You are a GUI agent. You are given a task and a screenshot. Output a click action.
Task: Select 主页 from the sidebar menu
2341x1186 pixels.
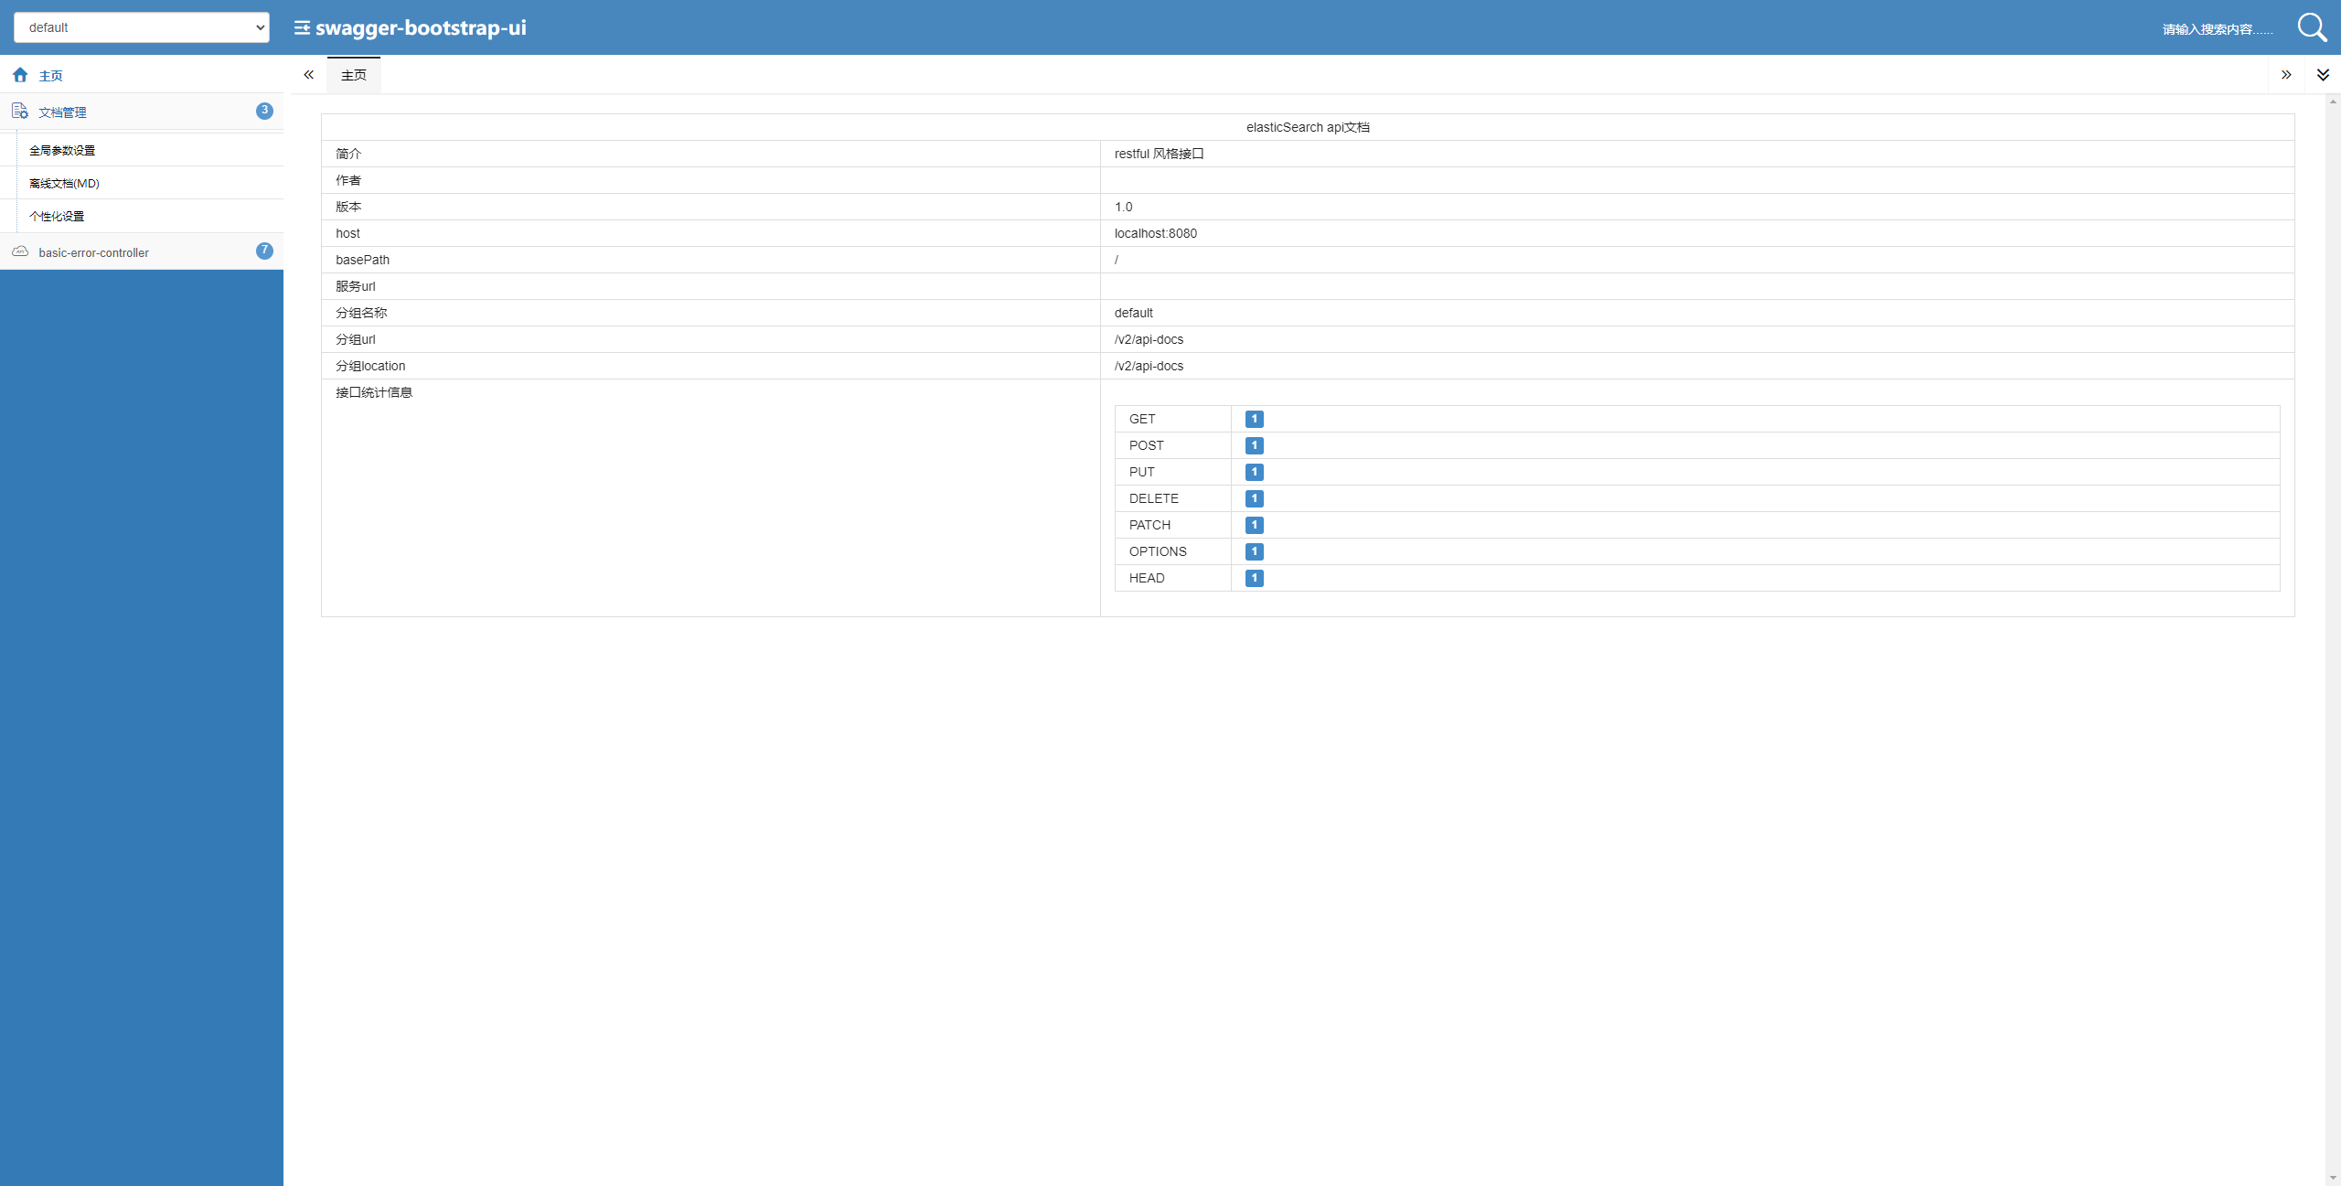(x=51, y=75)
